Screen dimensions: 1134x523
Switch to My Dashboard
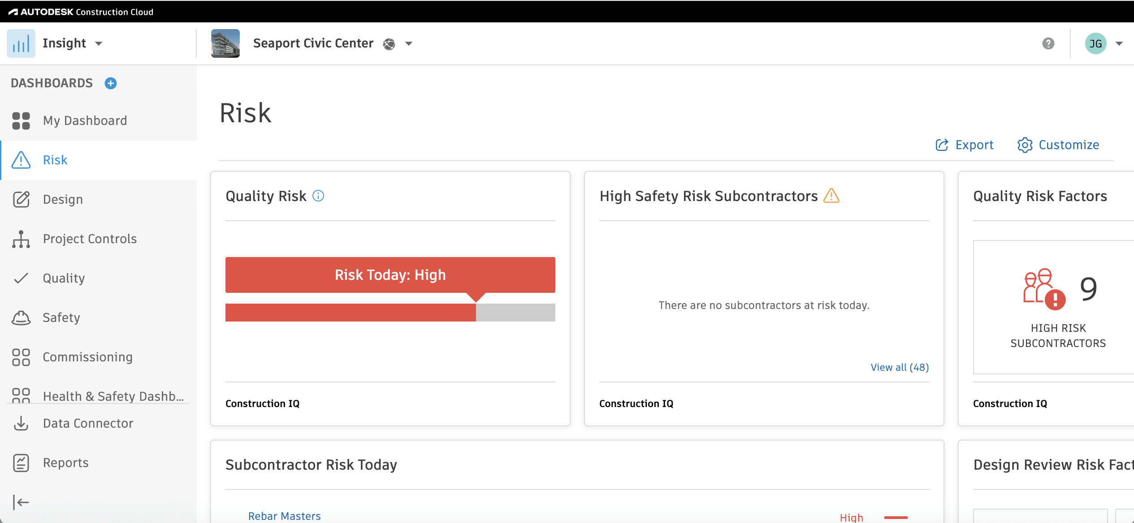(x=85, y=120)
